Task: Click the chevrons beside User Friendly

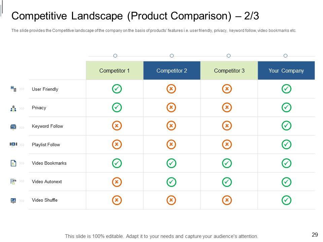Action: (22, 89)
